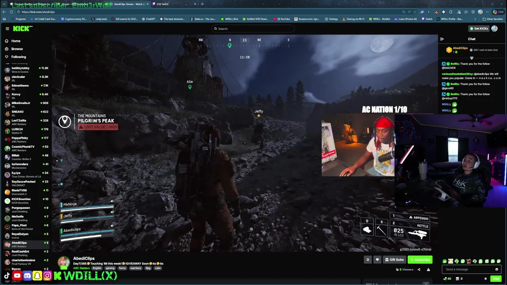Click the reactions tag
507x285 pixels.
click(136, 268)
